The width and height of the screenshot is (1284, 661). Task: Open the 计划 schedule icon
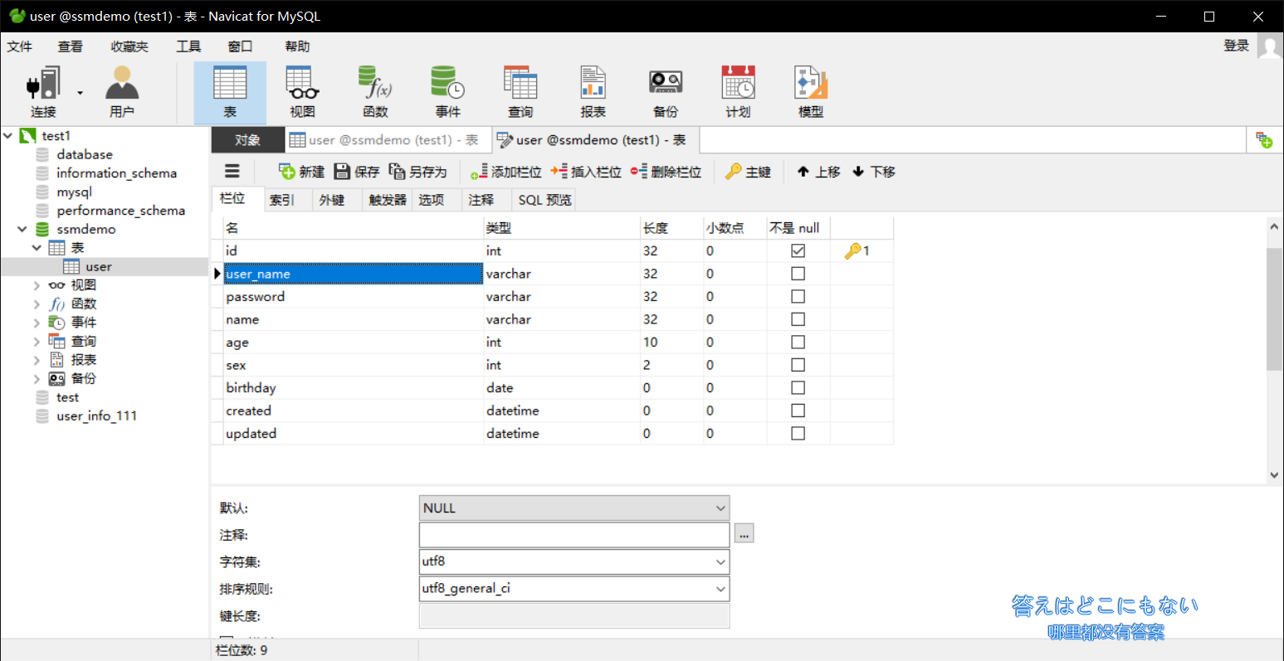pos(738,92)
